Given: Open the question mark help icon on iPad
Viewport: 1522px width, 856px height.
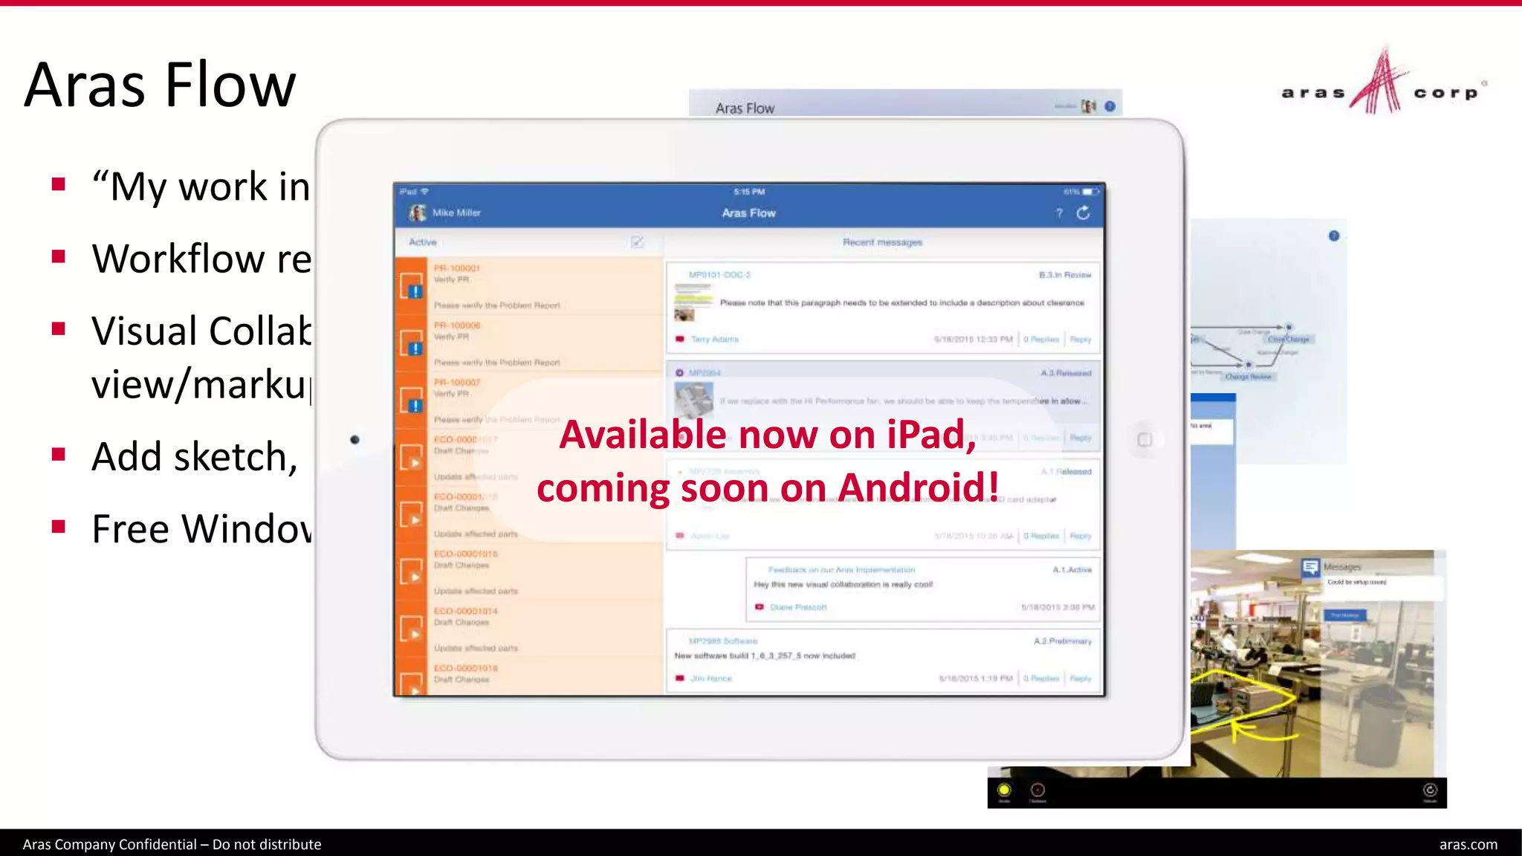Looking at the screenshot, I should coord(1059,213).
